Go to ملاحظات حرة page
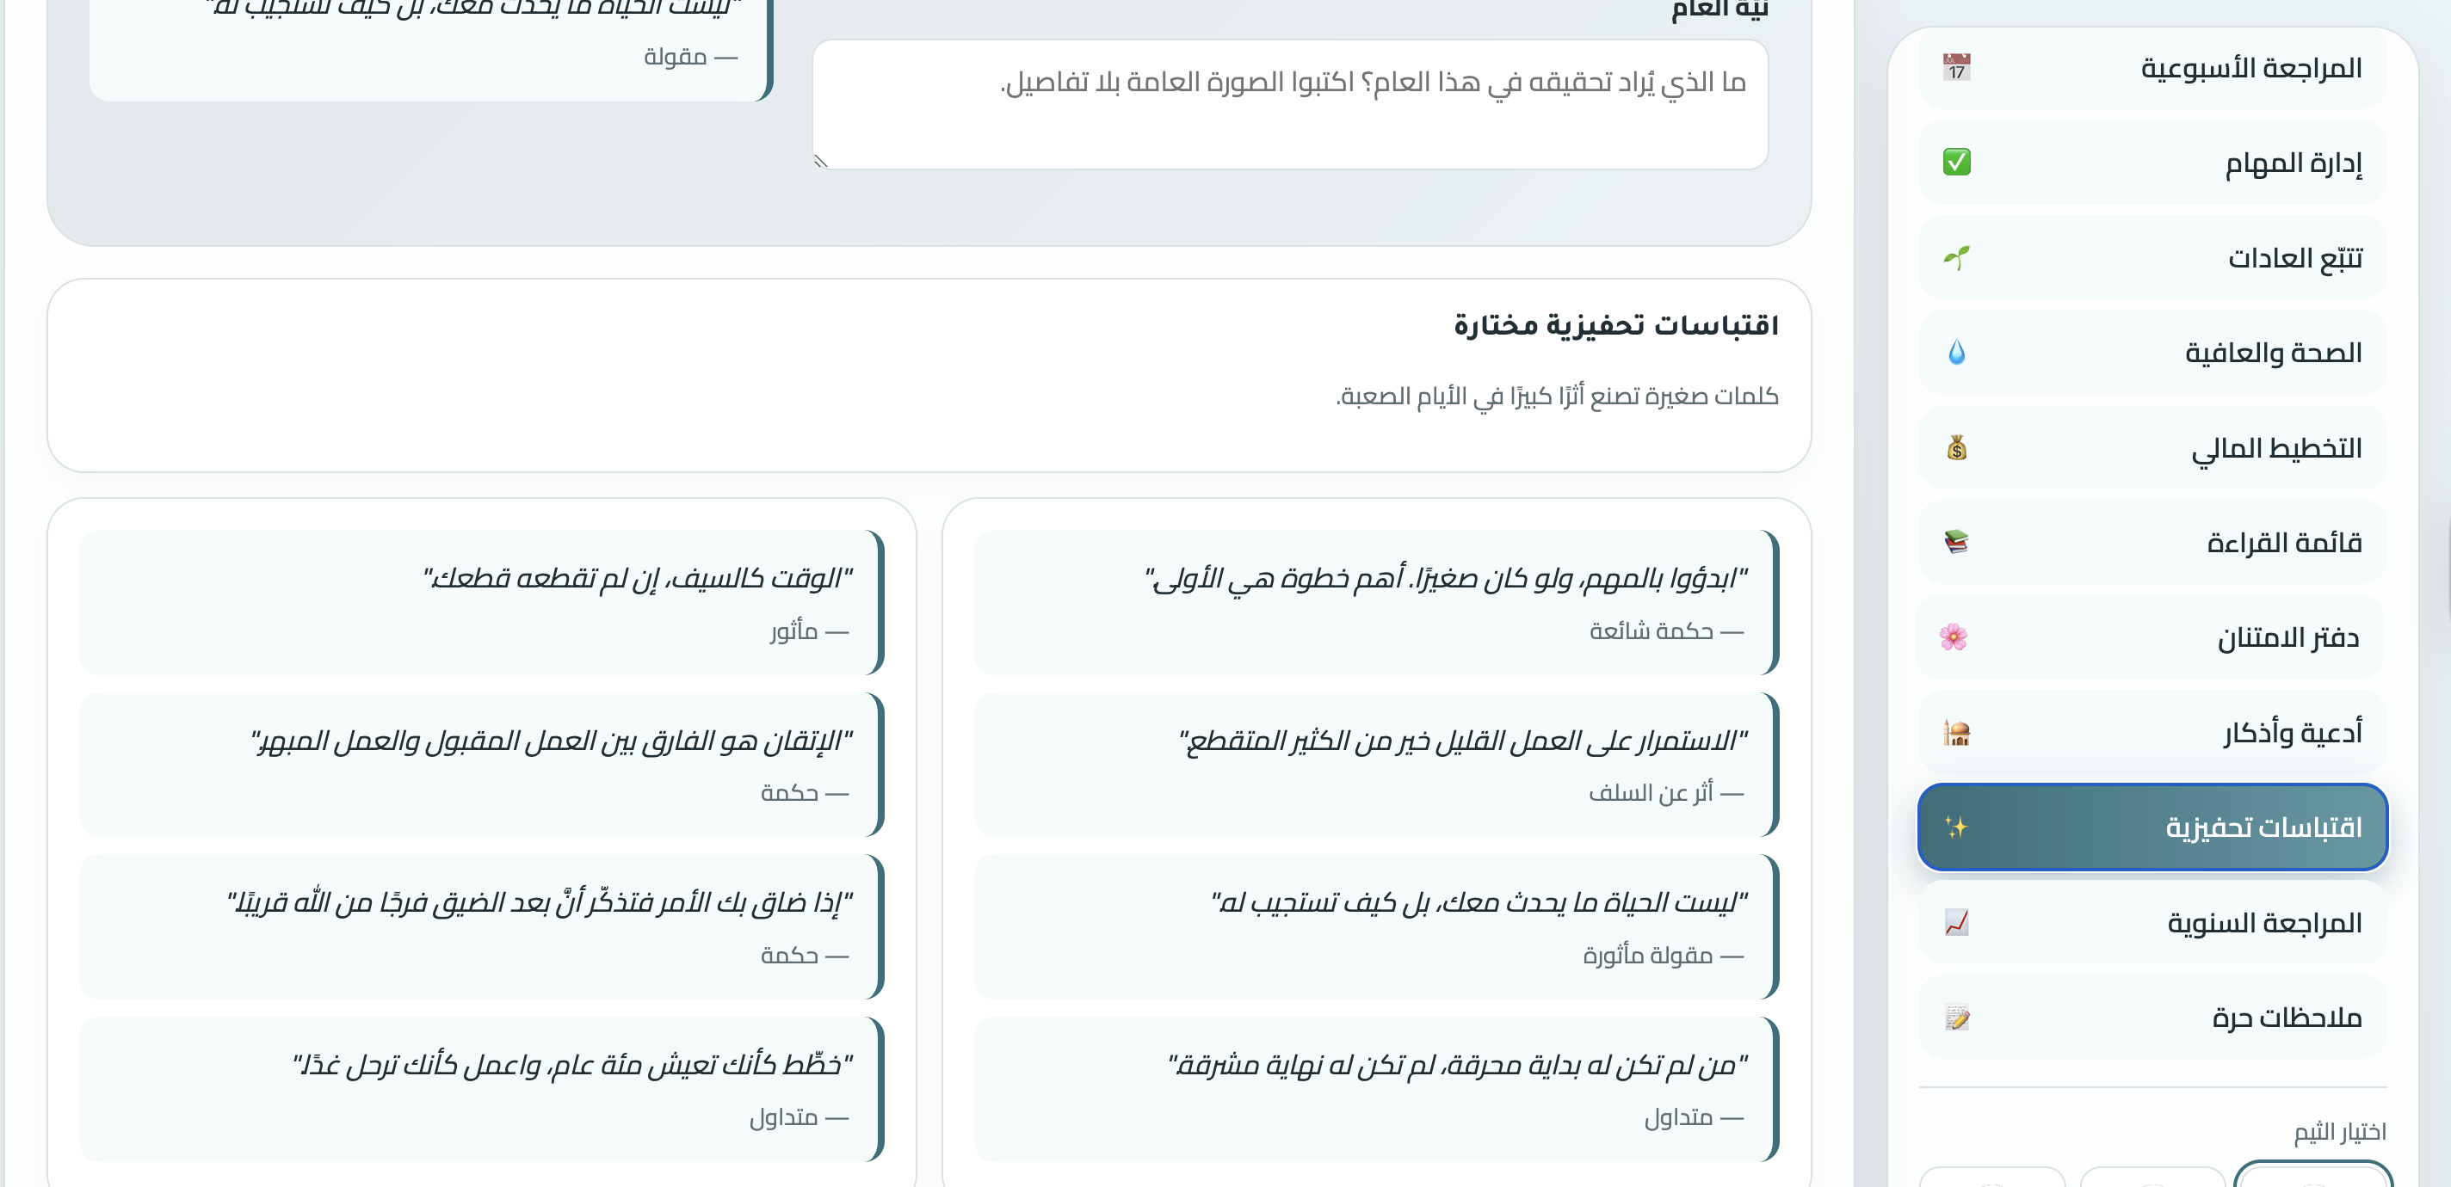Viewport: 2451px width, 1187px height. pyautogui.click(x=2152, y=1018)
